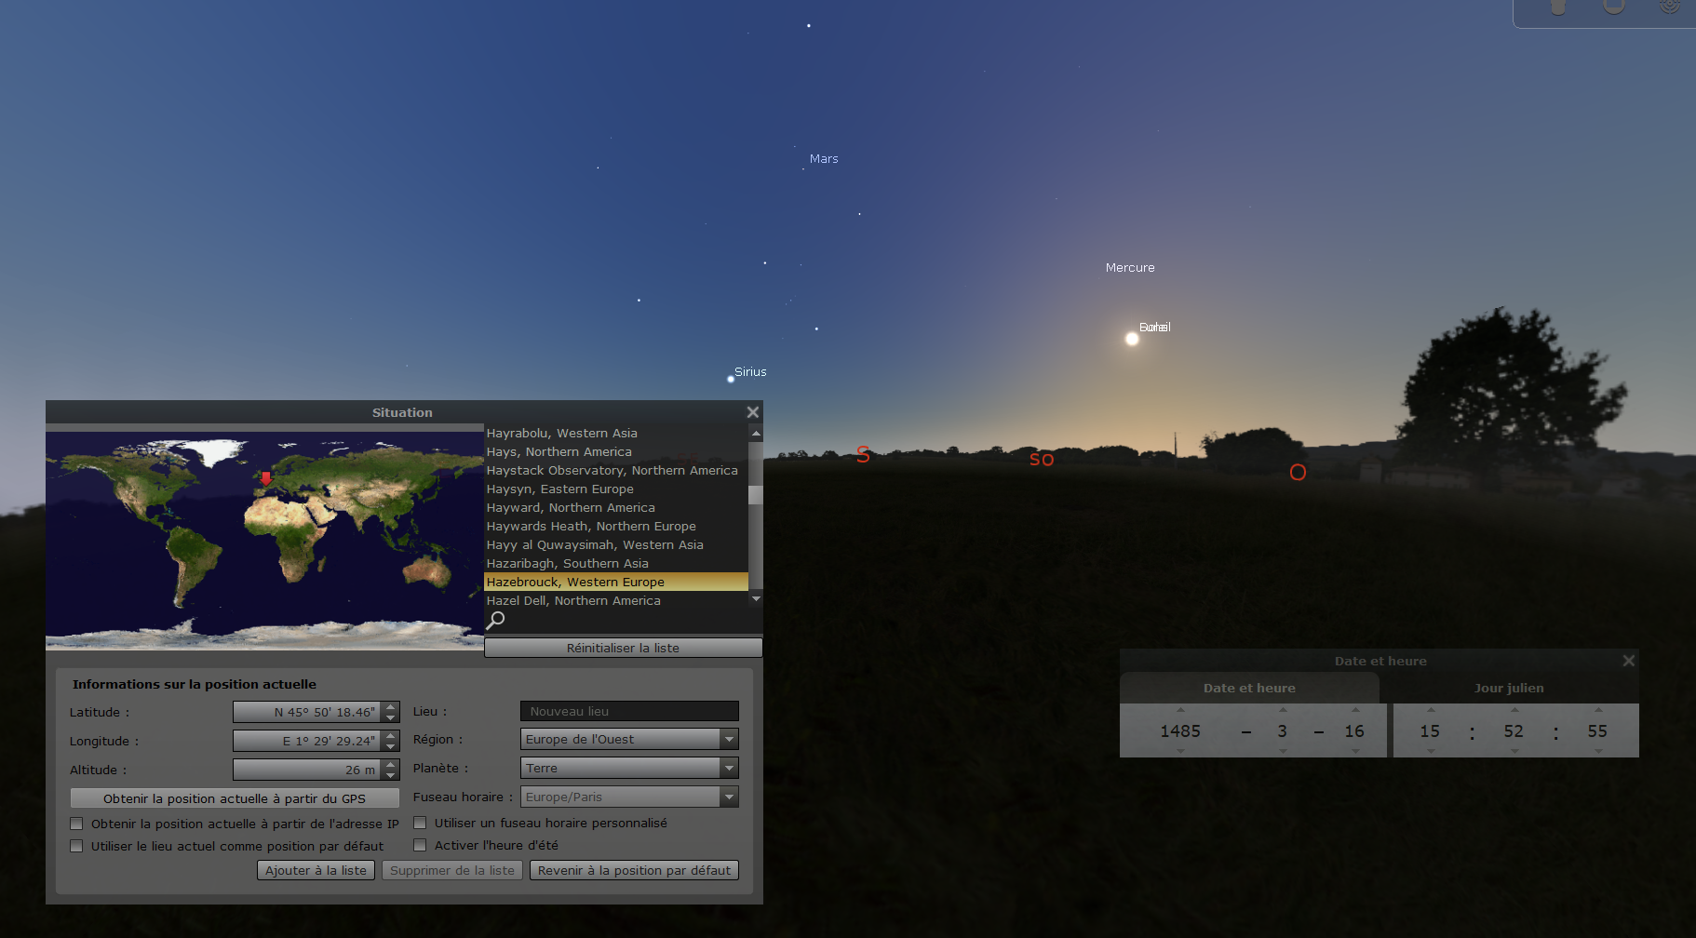This screenshot has width=1696, height=938.
Task: Decrease the hour with the down arrow
Action: tap(1430, 751)
